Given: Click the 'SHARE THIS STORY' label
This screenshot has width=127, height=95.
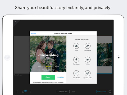Looking at the screenshot, I should [x=82, y=40].
